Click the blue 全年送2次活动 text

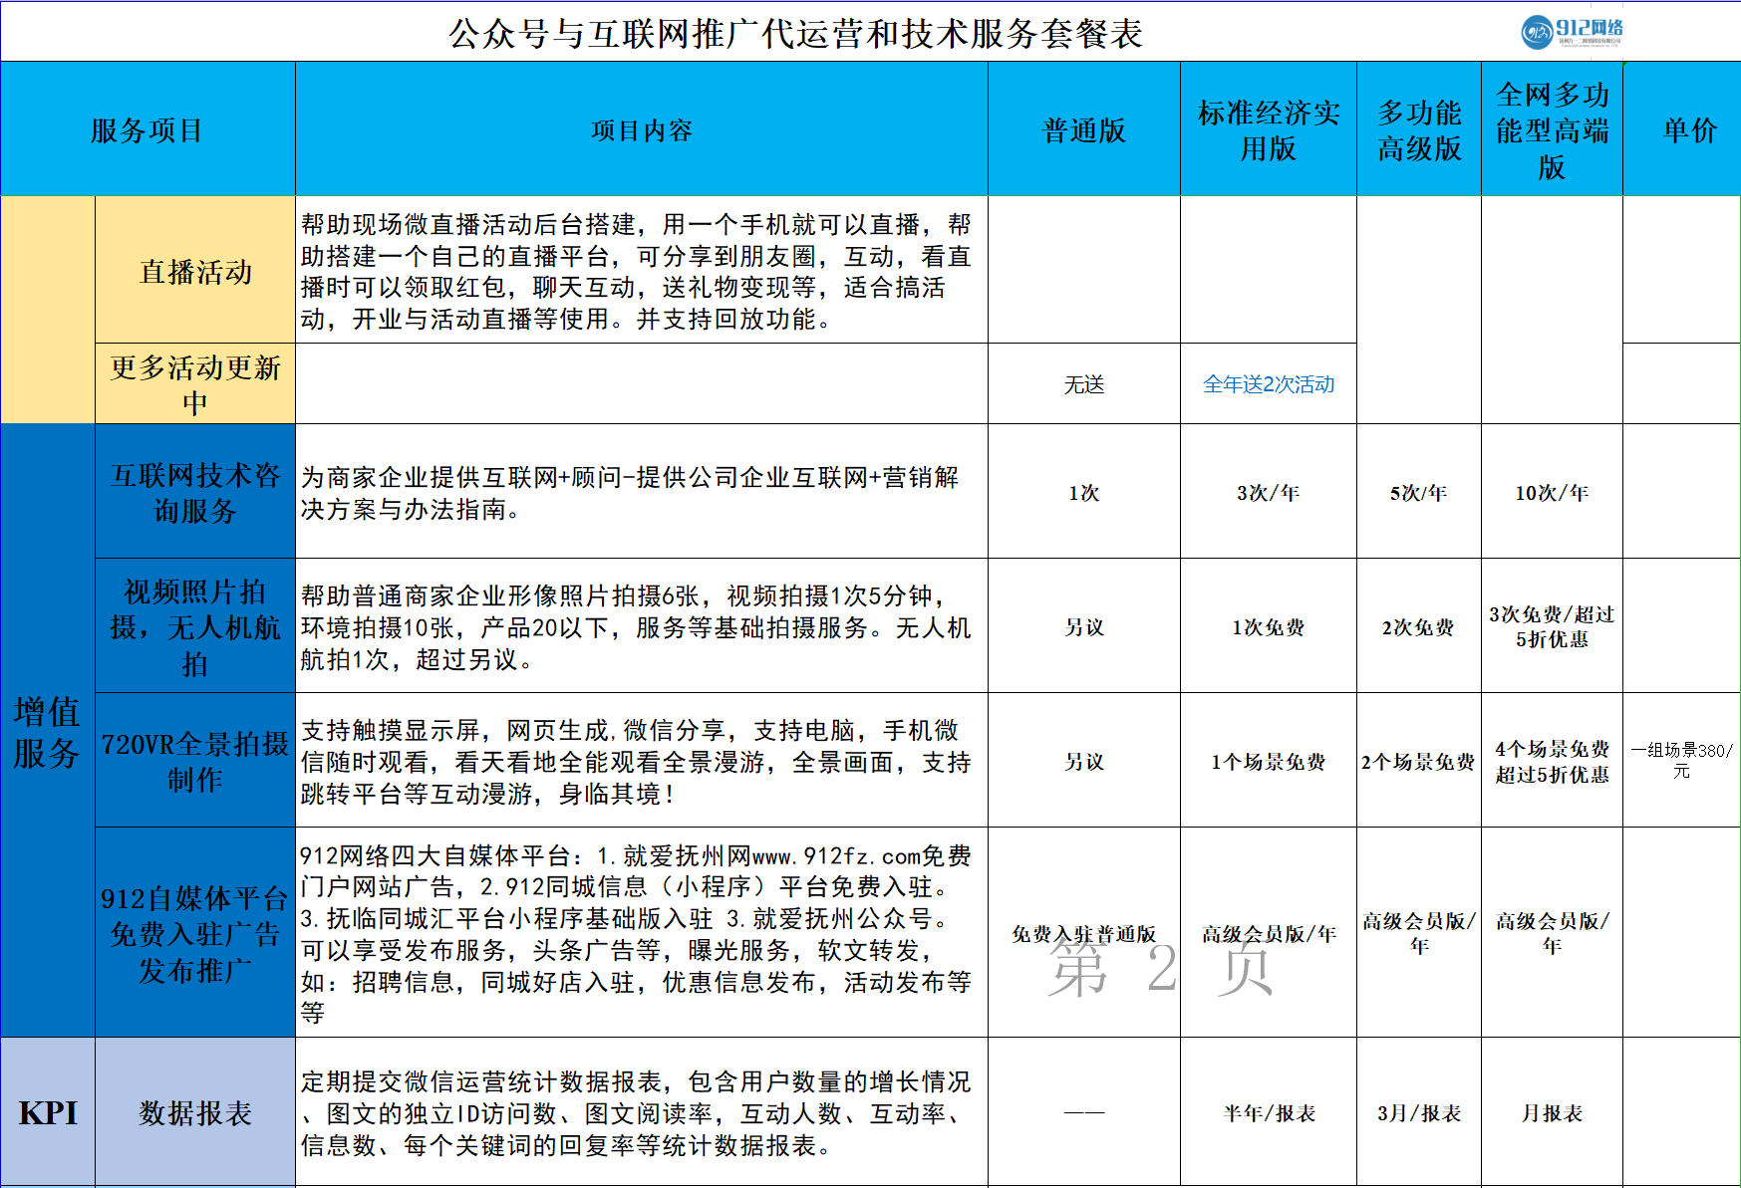click(1268, 384)
